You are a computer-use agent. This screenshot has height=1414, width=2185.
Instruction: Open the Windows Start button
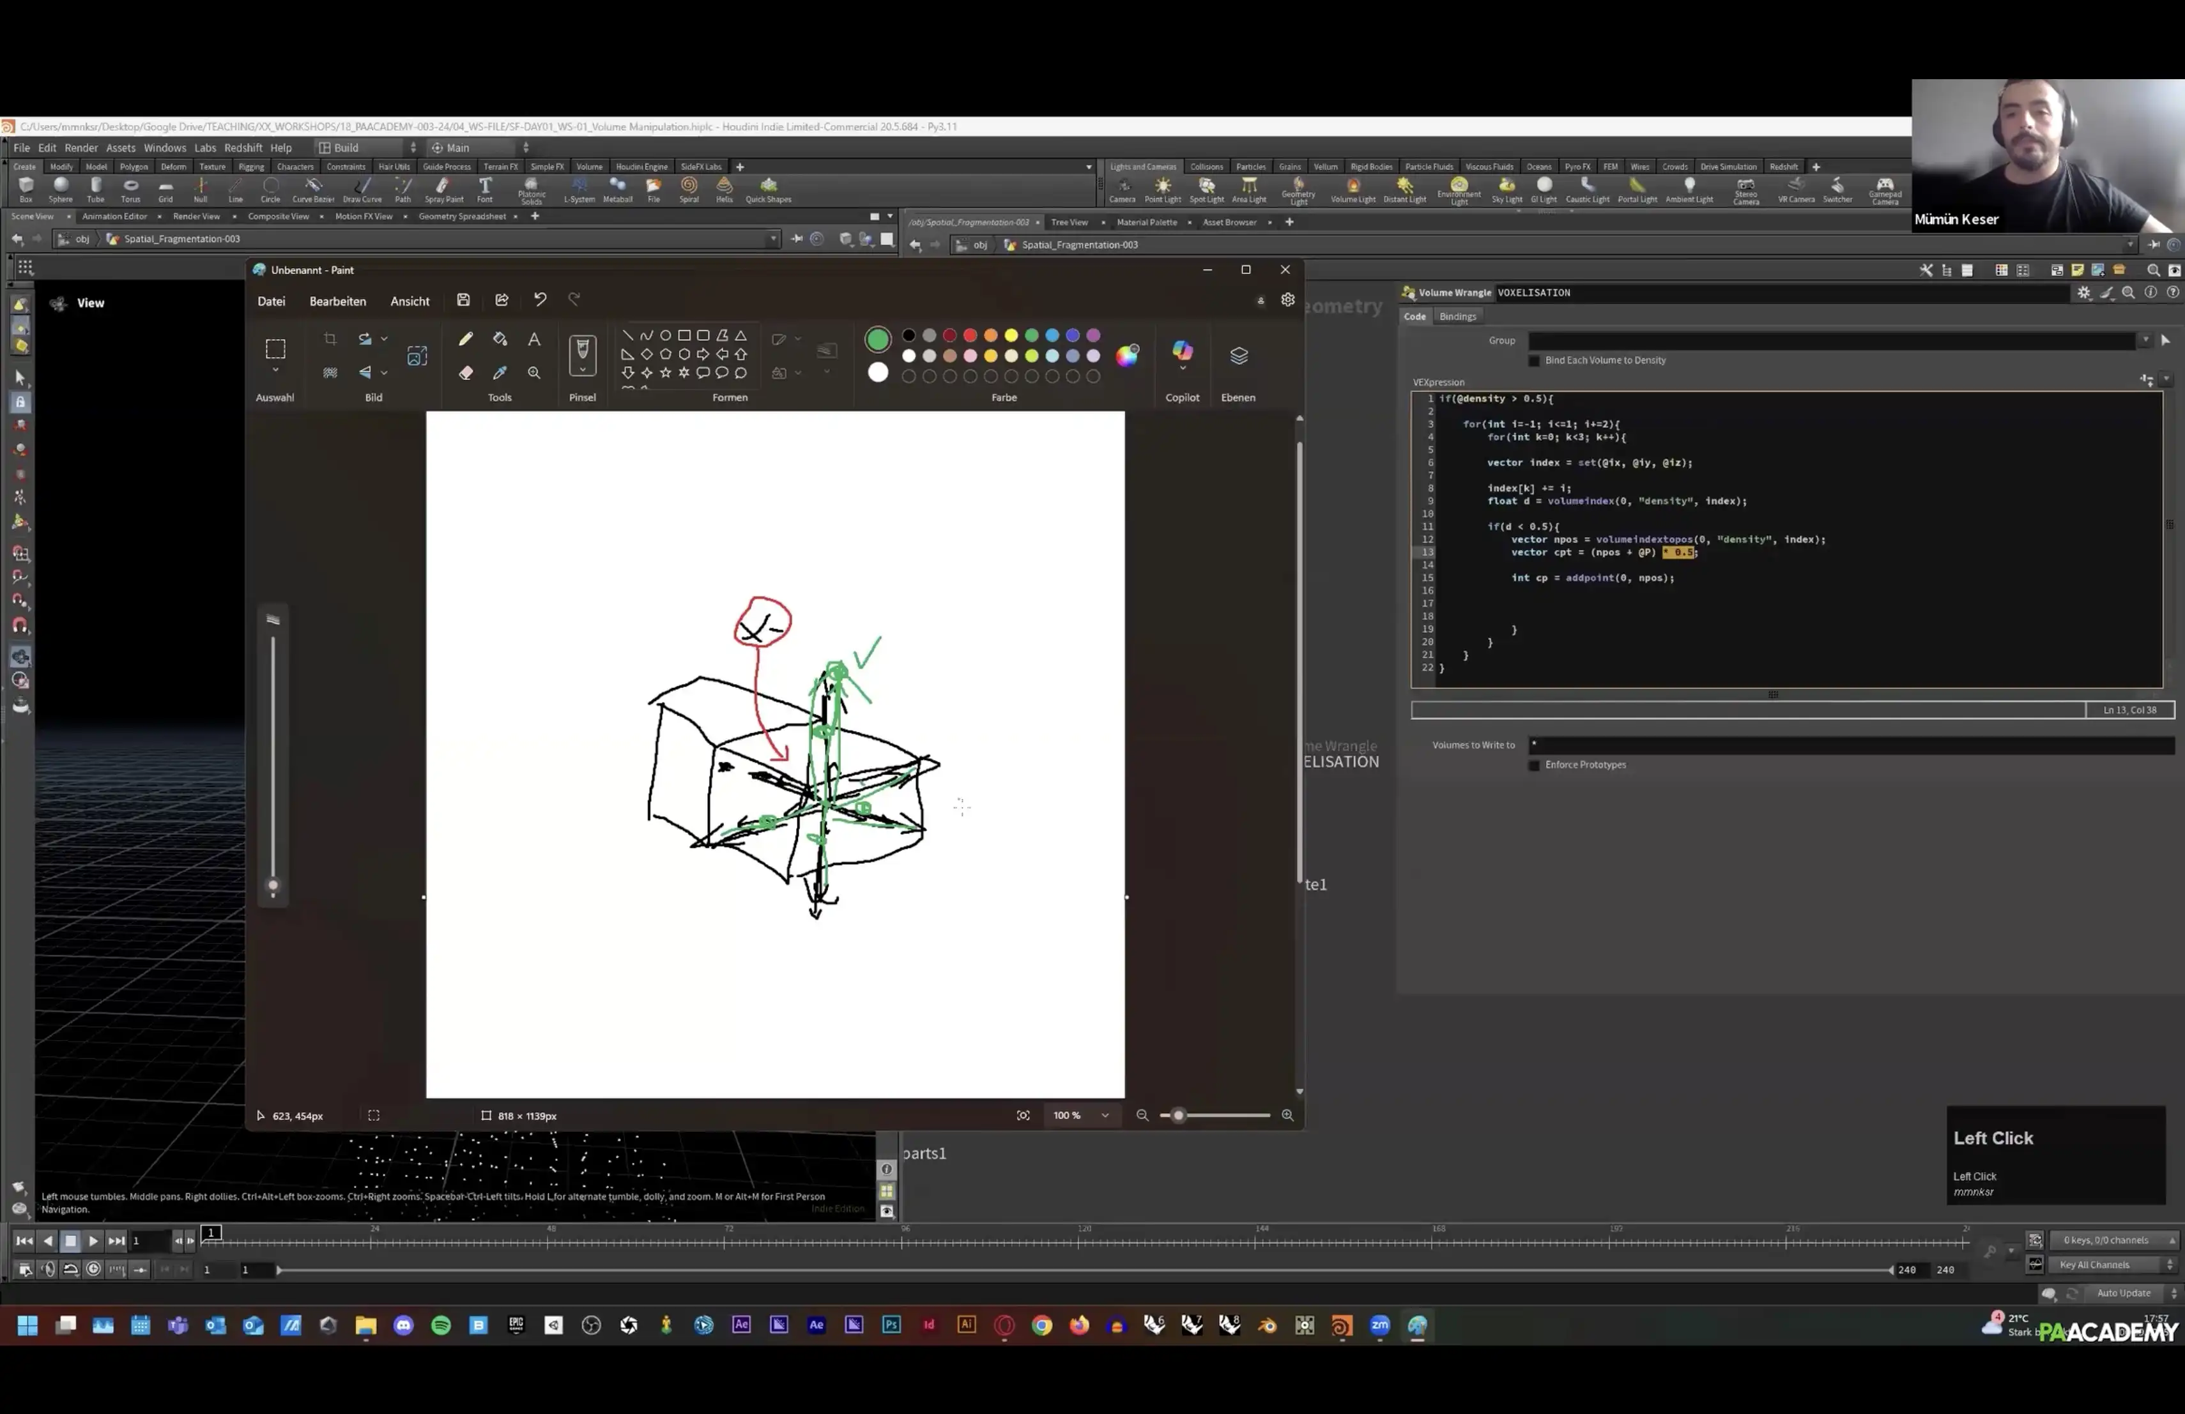pos(27,1326)
